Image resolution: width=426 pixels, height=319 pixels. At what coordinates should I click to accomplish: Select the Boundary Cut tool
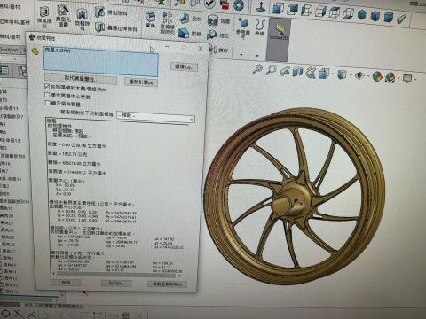116,27
